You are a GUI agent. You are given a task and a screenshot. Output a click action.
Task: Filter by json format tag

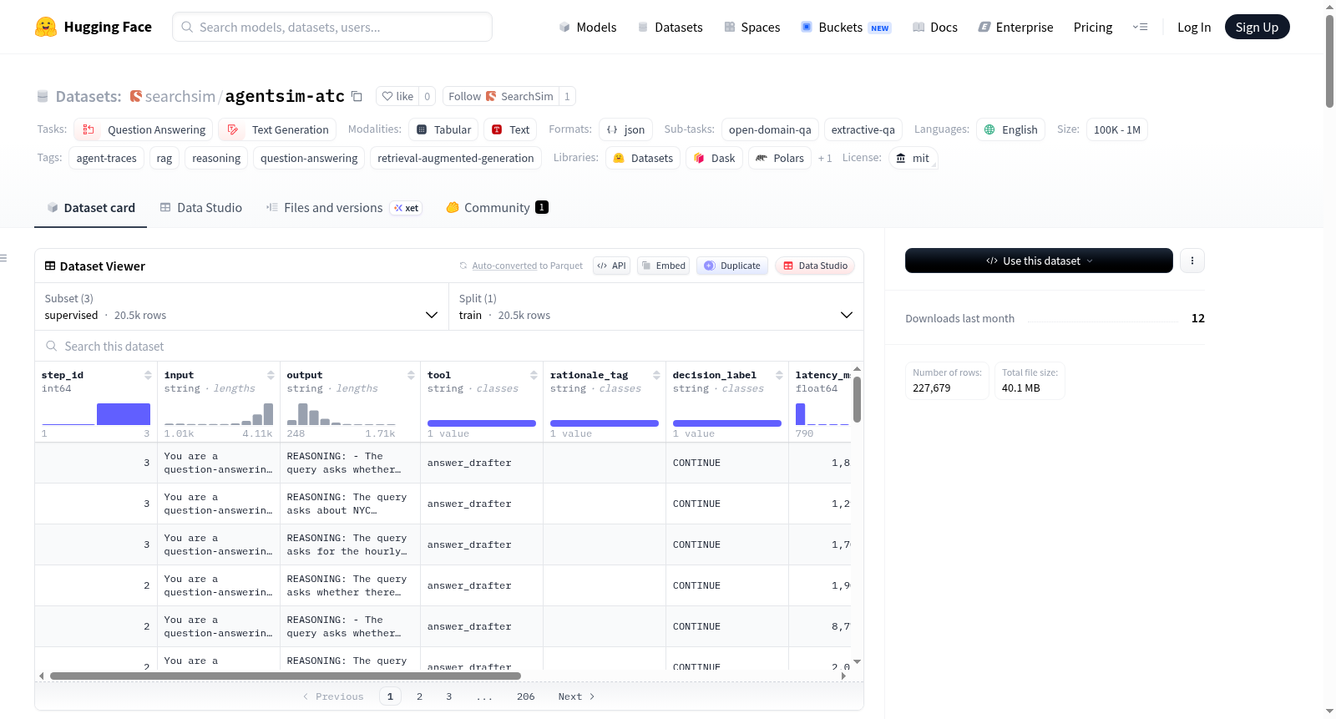coord(625,129)
